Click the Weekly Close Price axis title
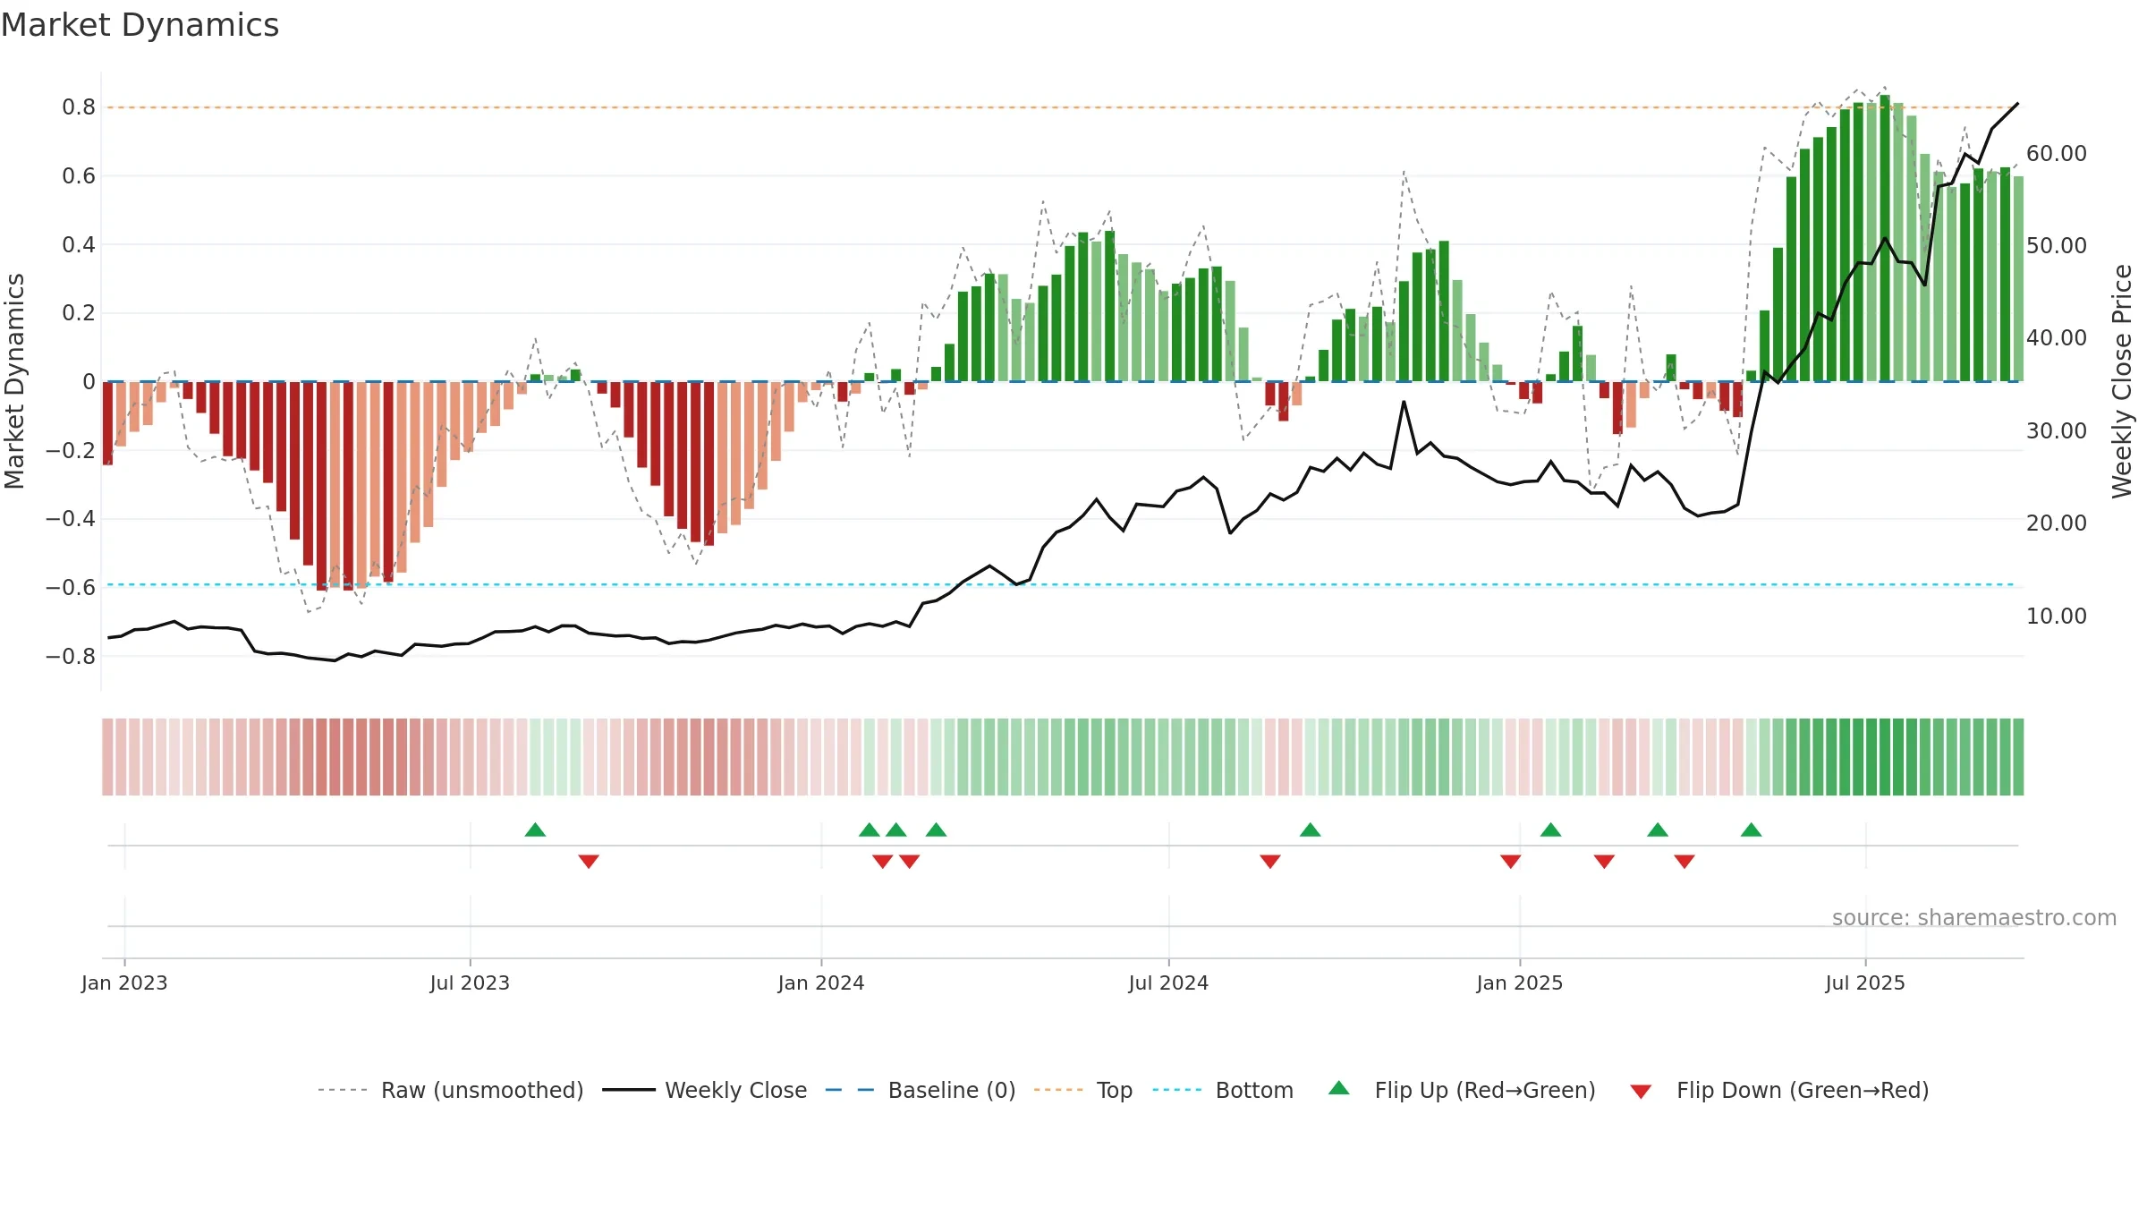 2122,381
